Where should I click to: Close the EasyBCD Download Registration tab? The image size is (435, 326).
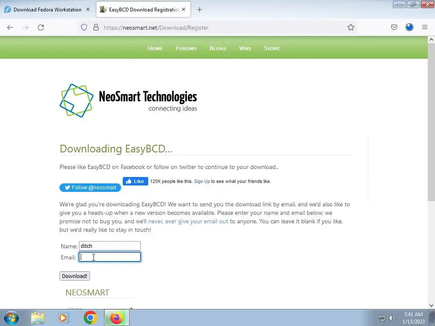(184, 9)
